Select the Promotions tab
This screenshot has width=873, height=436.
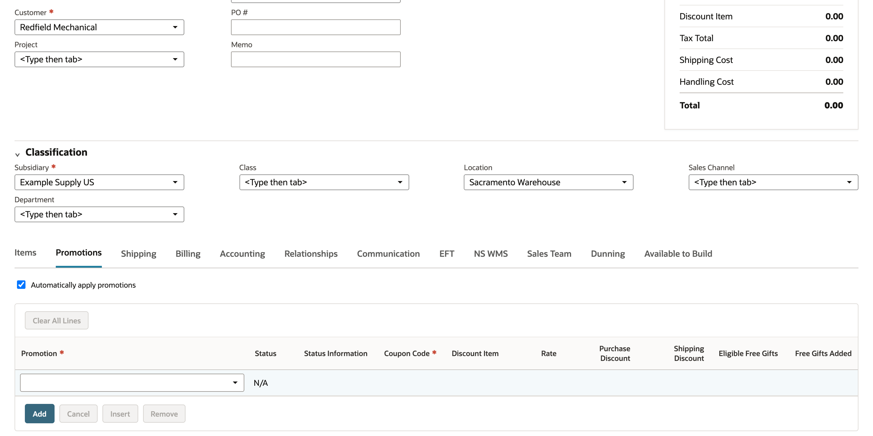click(x=78, y=253)
